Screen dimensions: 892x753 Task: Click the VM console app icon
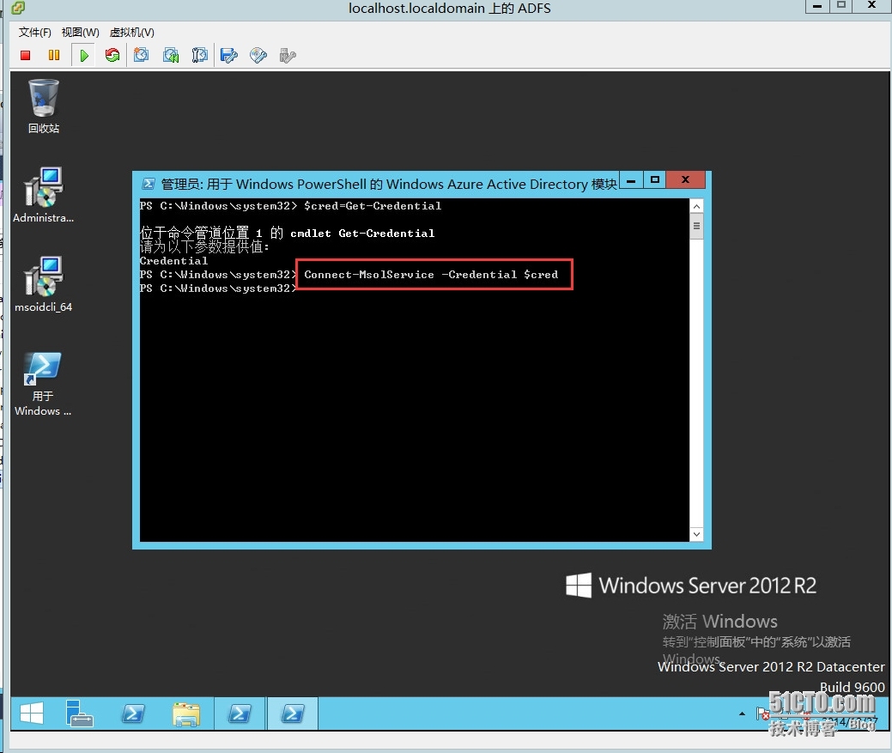18,8
